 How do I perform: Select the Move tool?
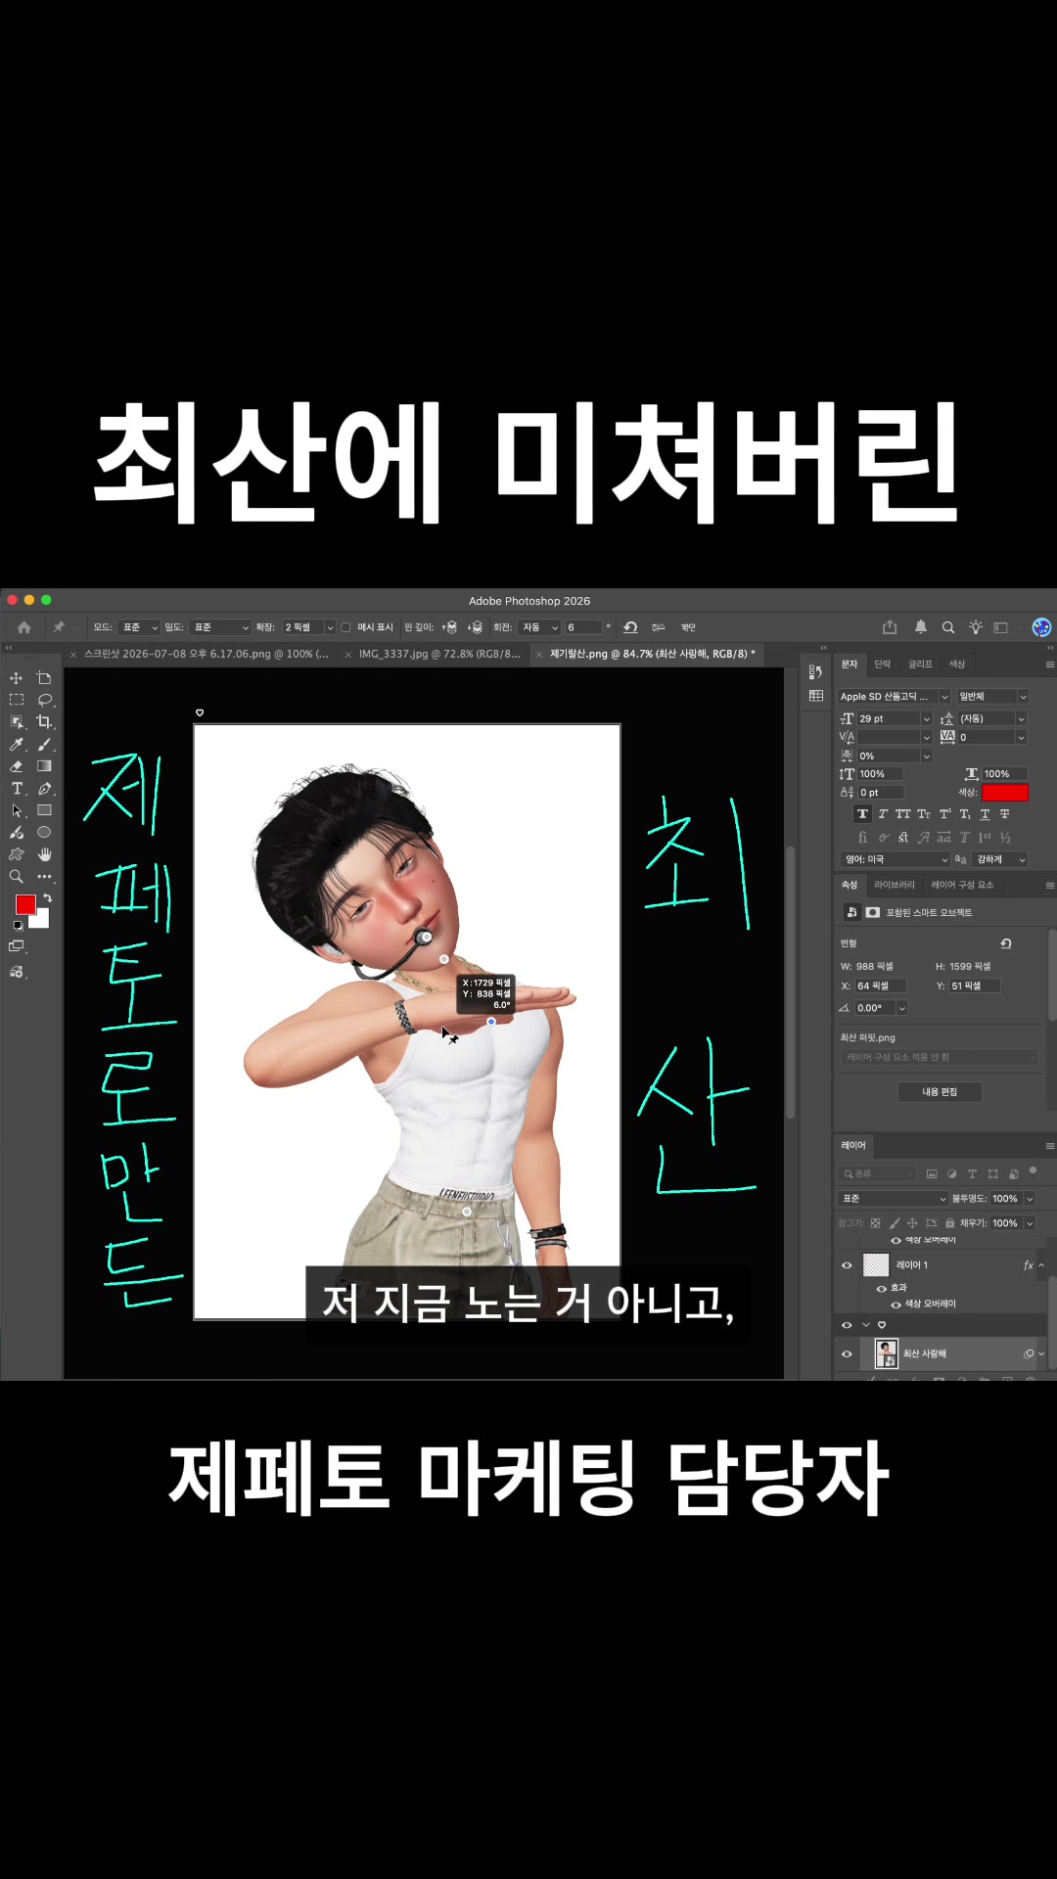17,678
